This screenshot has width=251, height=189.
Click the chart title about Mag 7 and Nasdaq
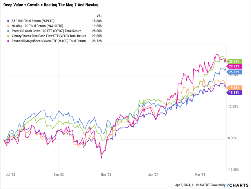[x=53, y=5]
